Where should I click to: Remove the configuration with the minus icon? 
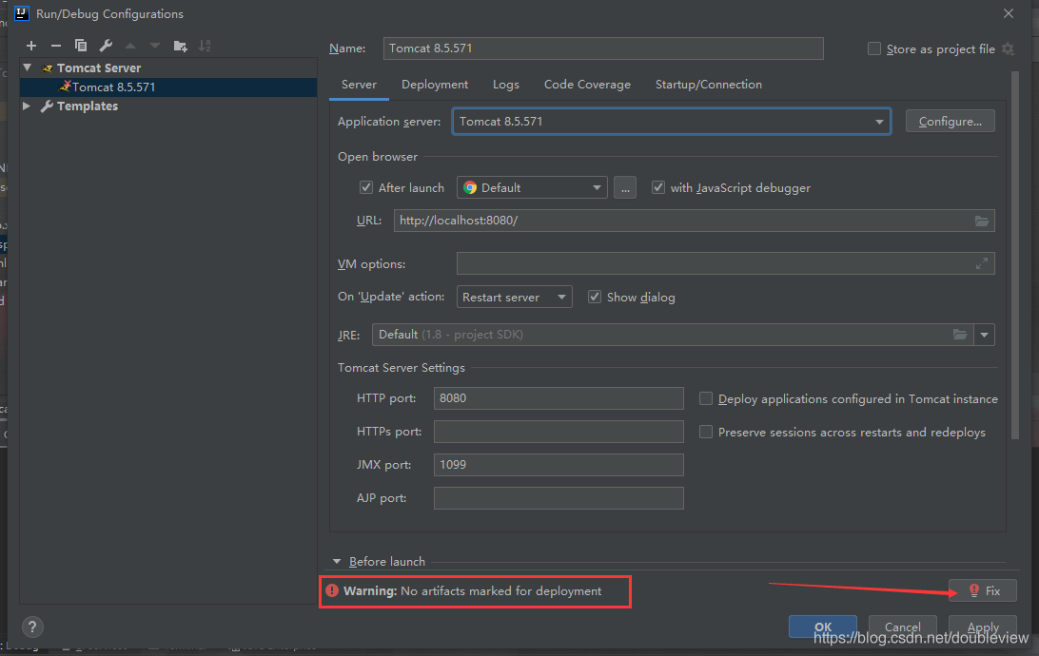[x=56, y=46]
